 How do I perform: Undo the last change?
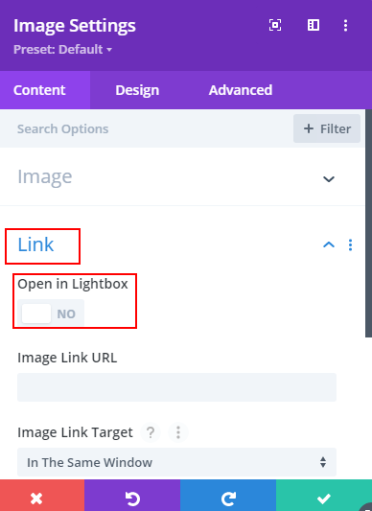coord(132,496)
